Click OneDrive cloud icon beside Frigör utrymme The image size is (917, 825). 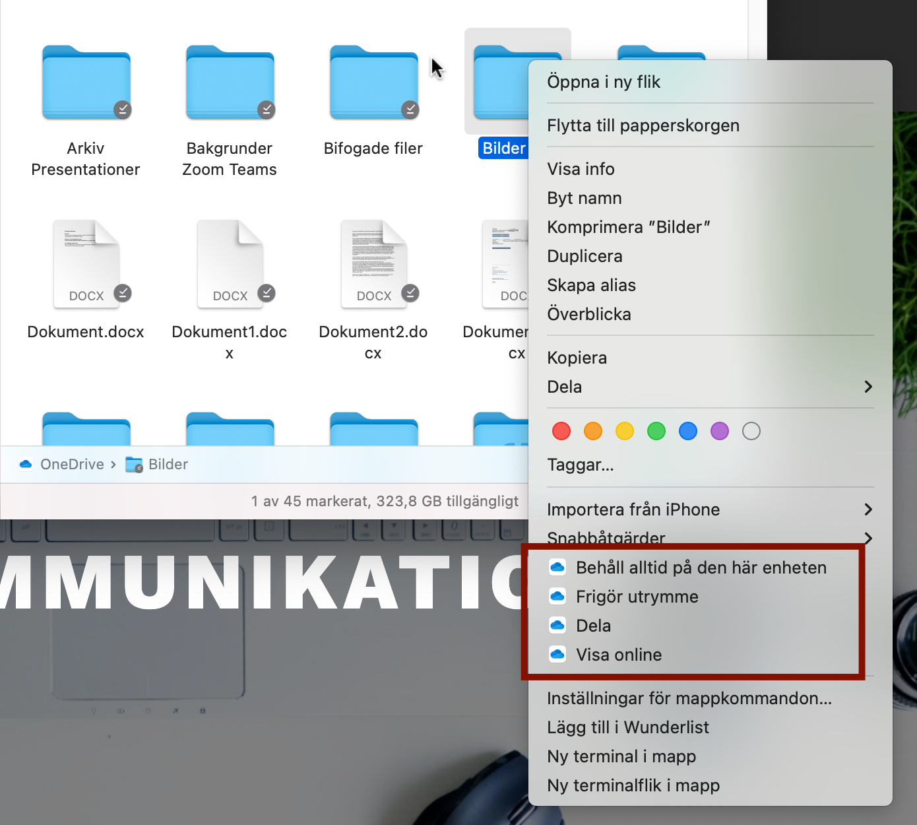[x=557, y=597]
